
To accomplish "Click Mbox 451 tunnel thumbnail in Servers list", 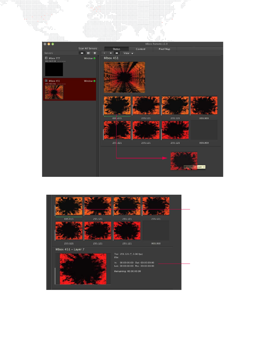I will [54, 92].
